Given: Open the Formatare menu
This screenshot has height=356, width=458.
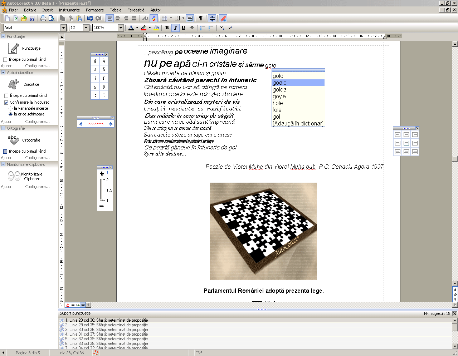Looking at the screenshot, I should pyautogui.click(x=95, y=10).
